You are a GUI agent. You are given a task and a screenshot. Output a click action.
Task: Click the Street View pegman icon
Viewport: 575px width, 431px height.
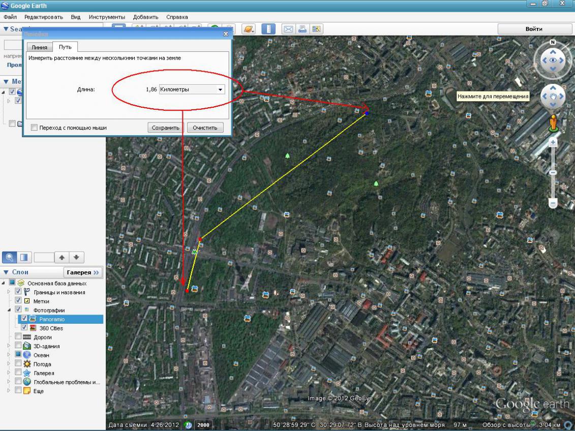[553, 123]
